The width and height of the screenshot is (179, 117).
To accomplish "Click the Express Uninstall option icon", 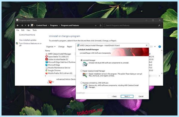I will (85, 87).
